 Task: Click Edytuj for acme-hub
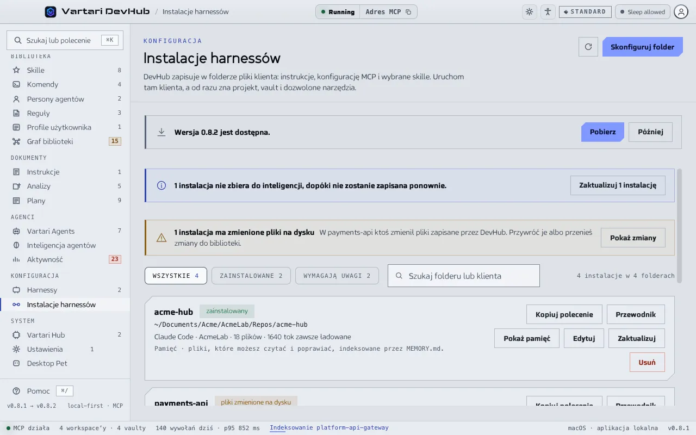[584, 338]
